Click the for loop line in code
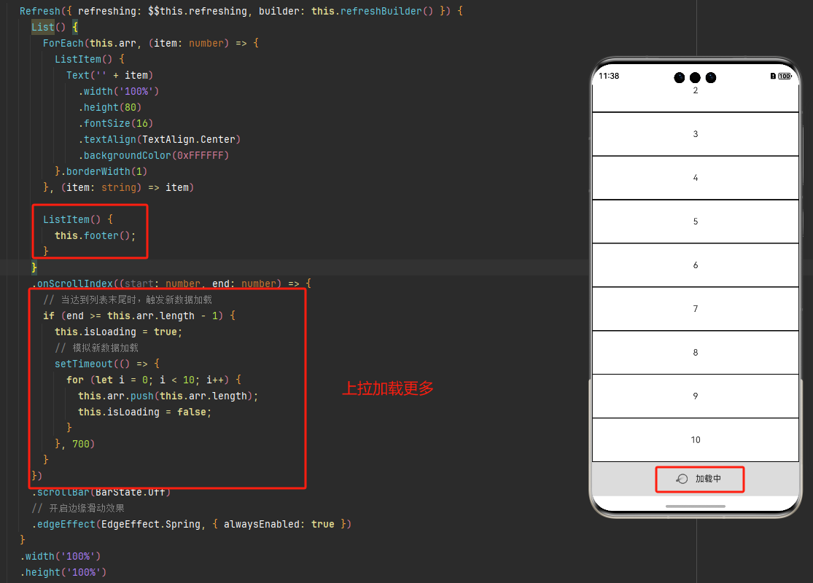The height and width of the screenshot is (583, 813). pos(153,380)
